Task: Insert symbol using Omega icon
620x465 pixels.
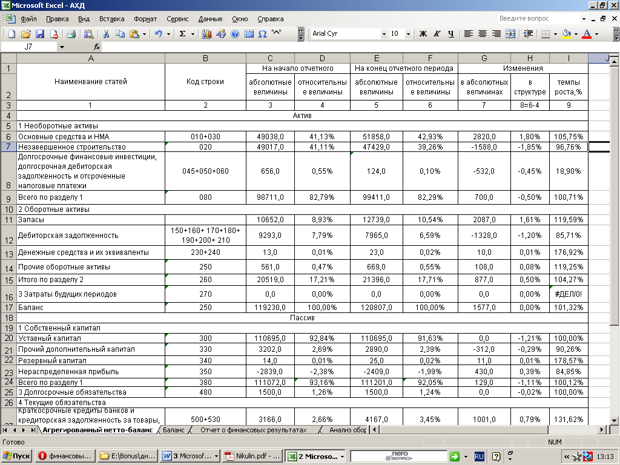Action: click(x=262, y=34)
